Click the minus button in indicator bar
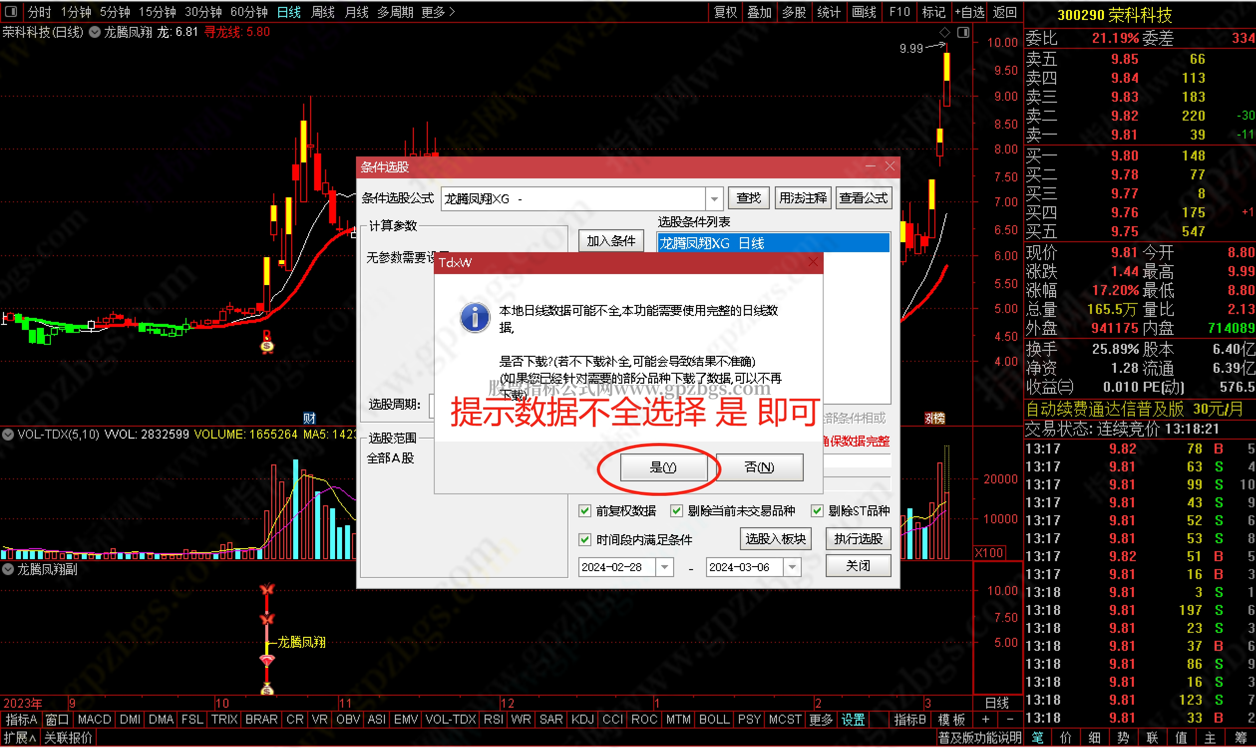 pyautogui.click(x=1010, y=720)
